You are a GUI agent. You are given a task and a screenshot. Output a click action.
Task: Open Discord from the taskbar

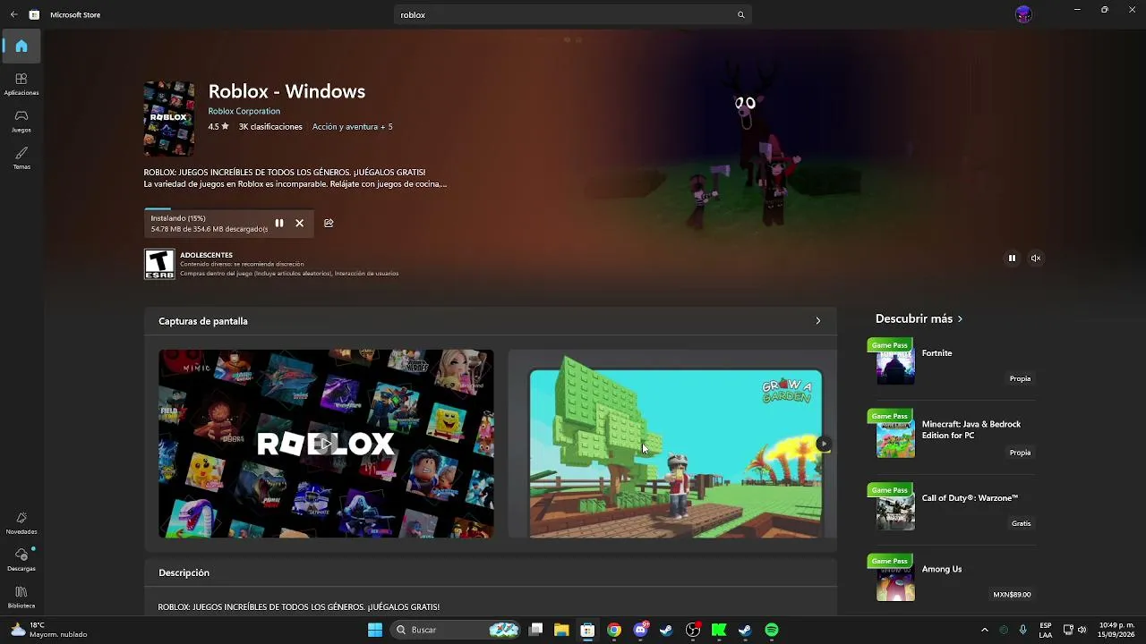pyautogui.click(x=640, y=630)
